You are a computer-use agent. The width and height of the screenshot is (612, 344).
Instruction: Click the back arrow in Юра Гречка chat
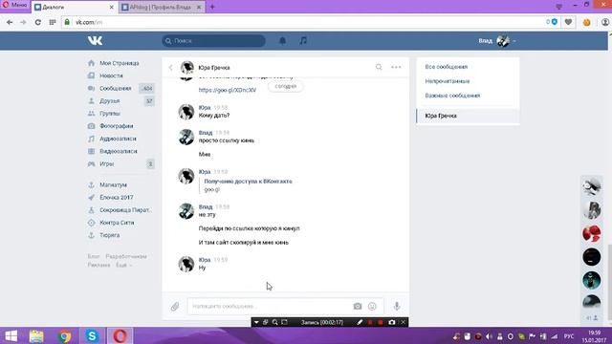coord(170,68)
